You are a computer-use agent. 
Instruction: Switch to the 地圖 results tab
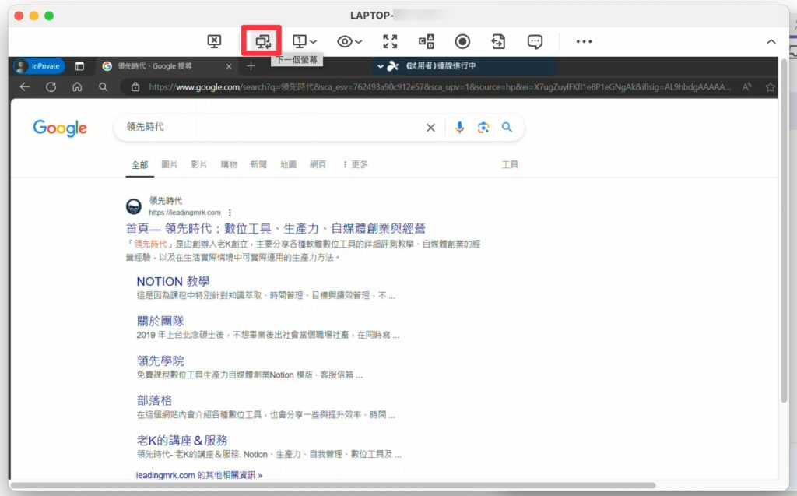[x=288, y=164]
